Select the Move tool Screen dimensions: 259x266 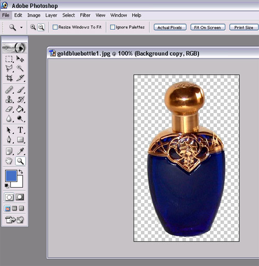[20, 59]
